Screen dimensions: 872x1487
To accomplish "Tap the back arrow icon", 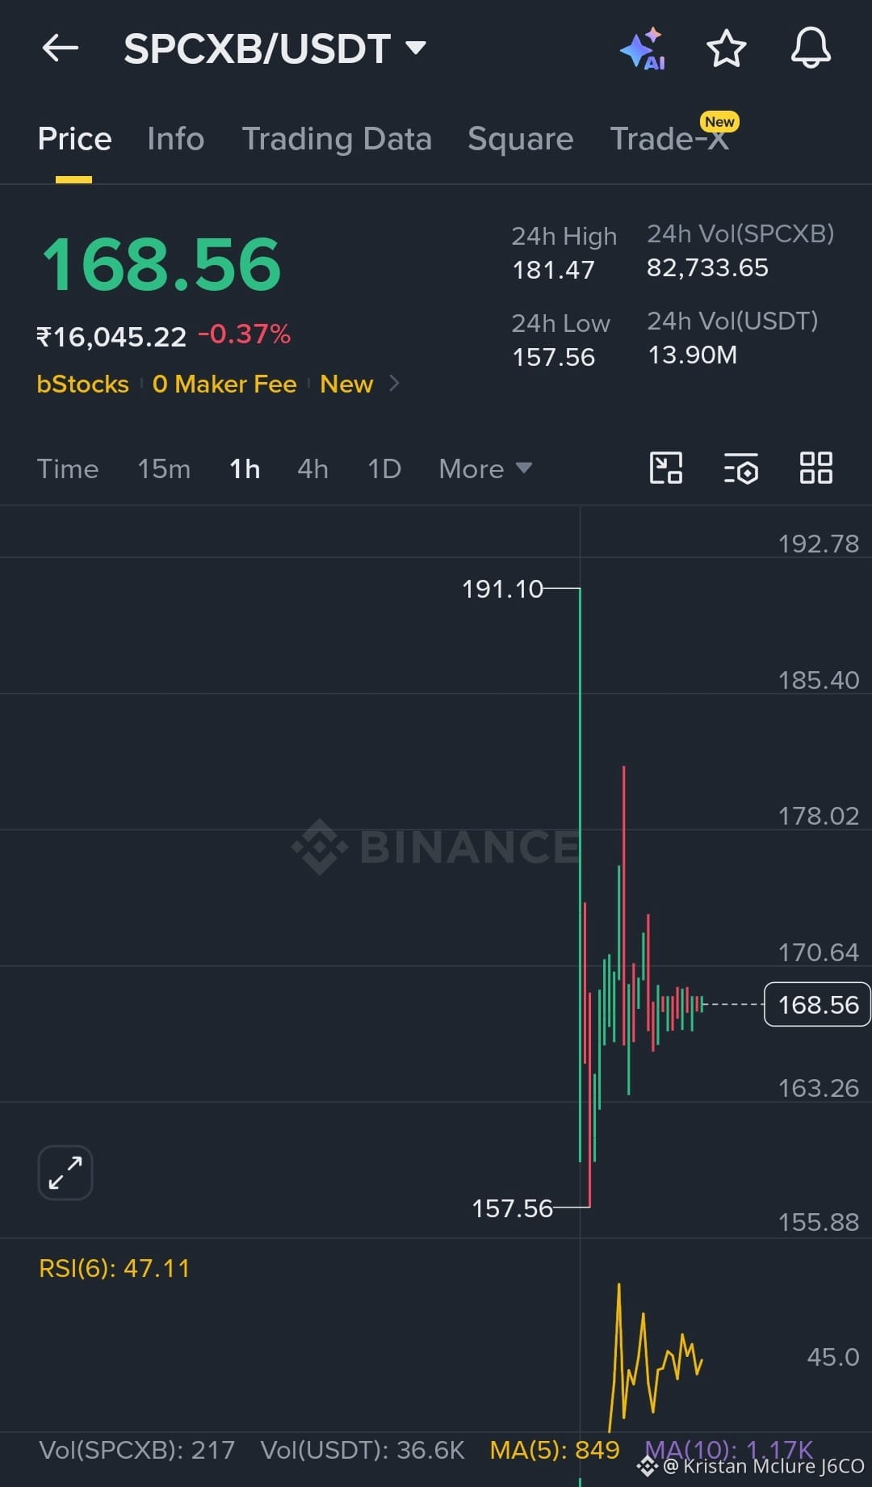I will click(x=61, y=48).
